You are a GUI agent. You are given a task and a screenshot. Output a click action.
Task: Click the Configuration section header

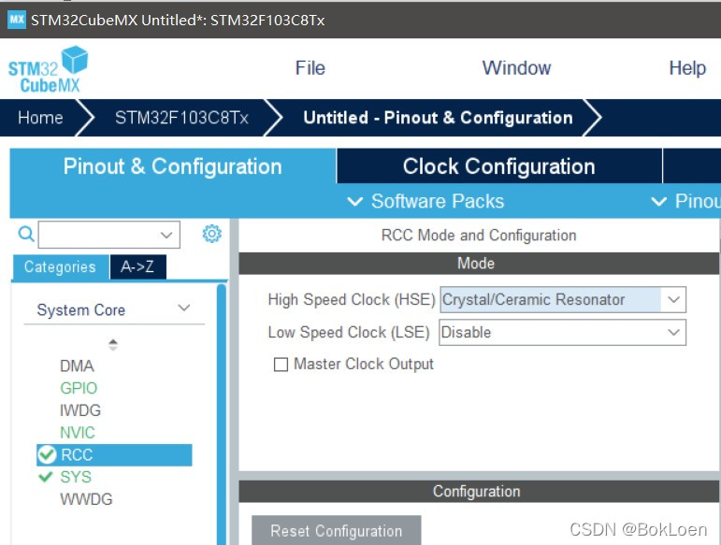click(x=478, y=491)
